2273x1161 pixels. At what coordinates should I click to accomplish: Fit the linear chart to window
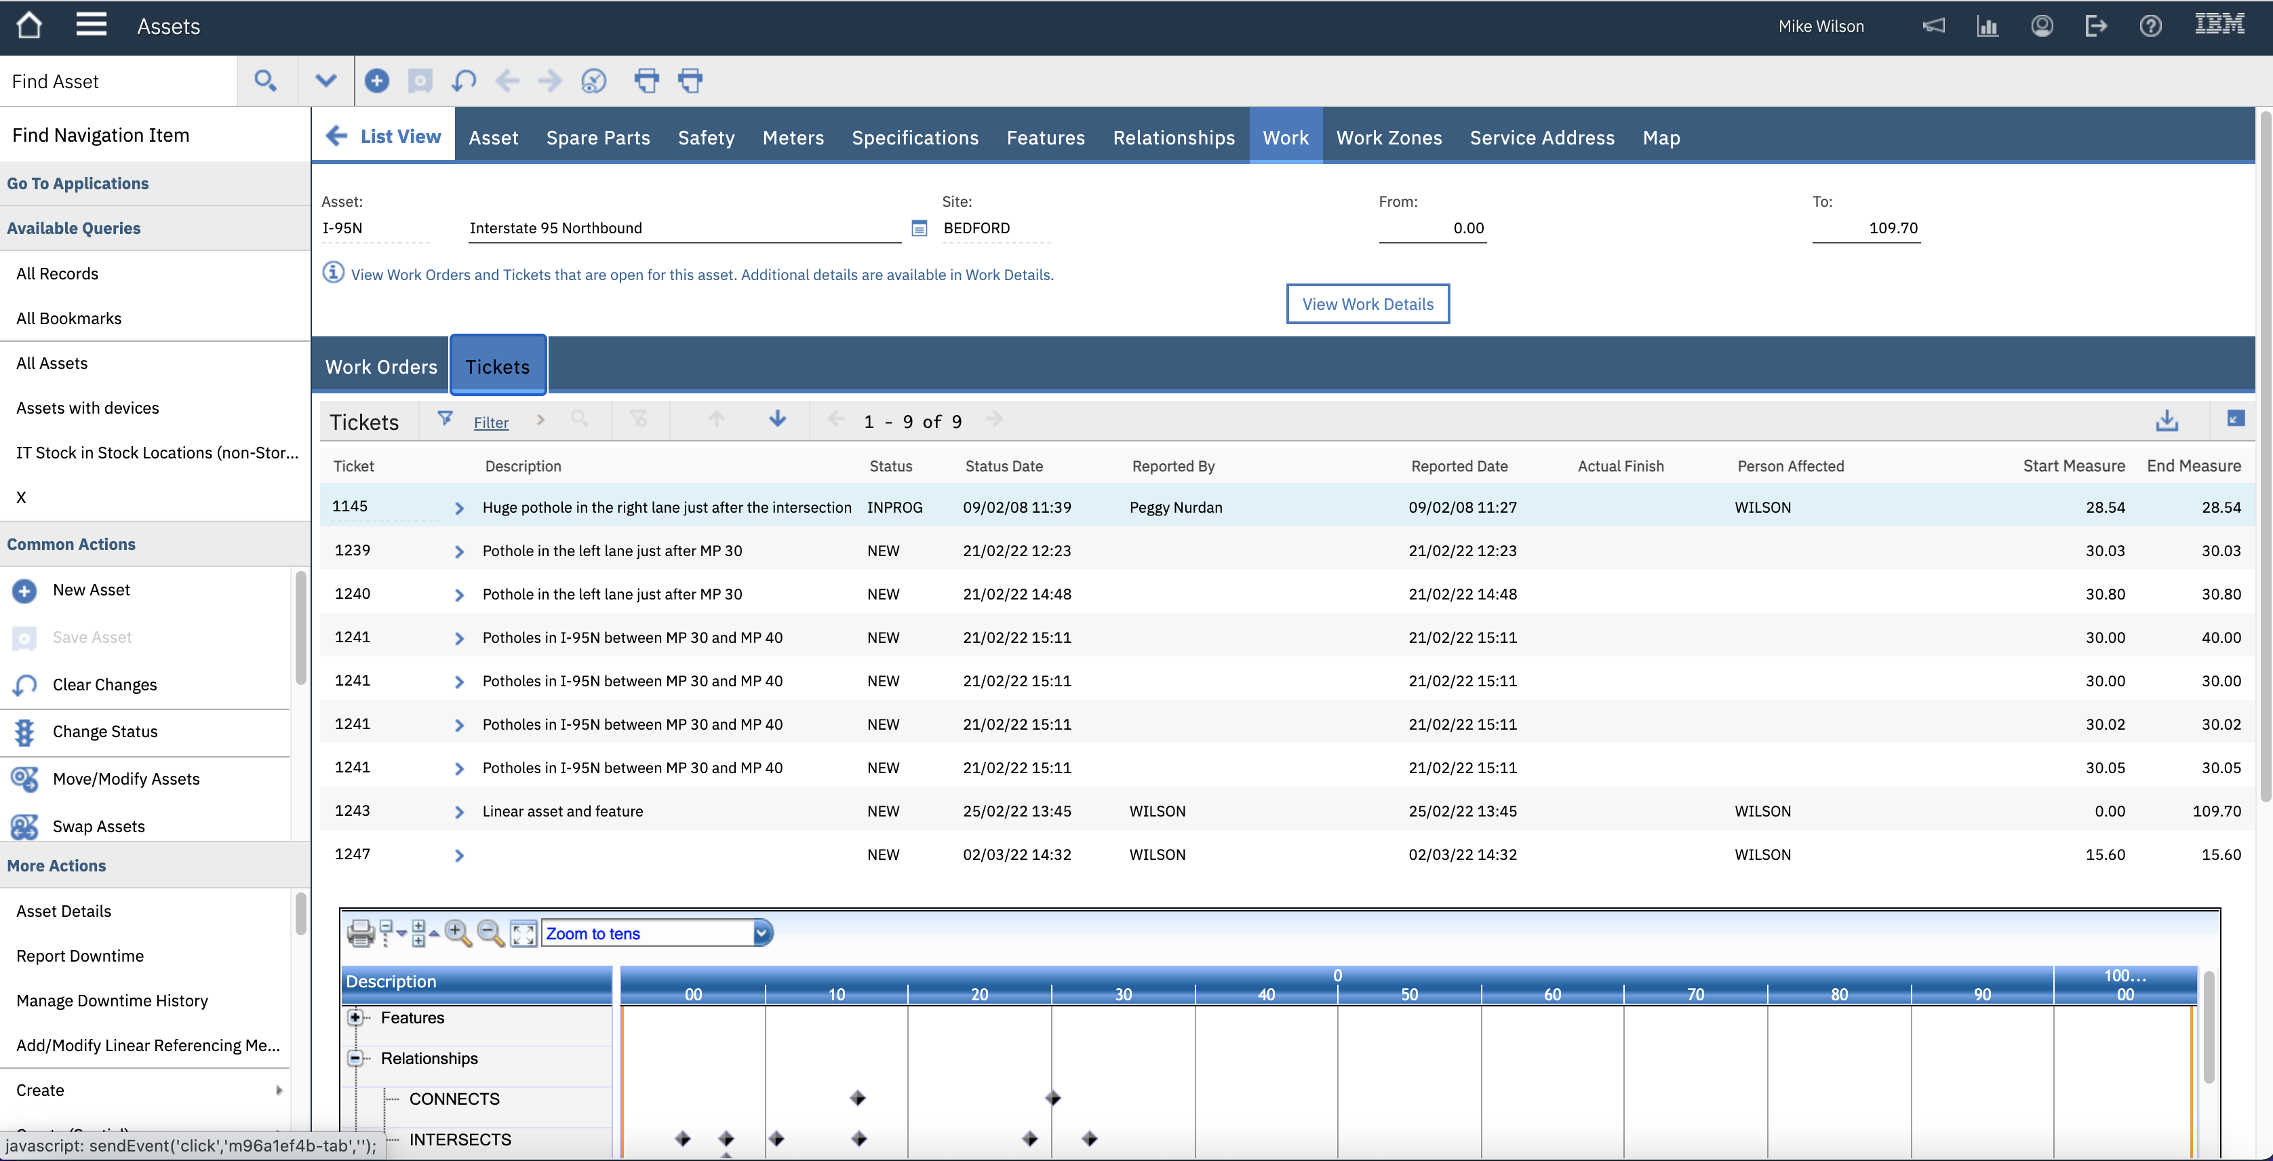coord(522,933)
